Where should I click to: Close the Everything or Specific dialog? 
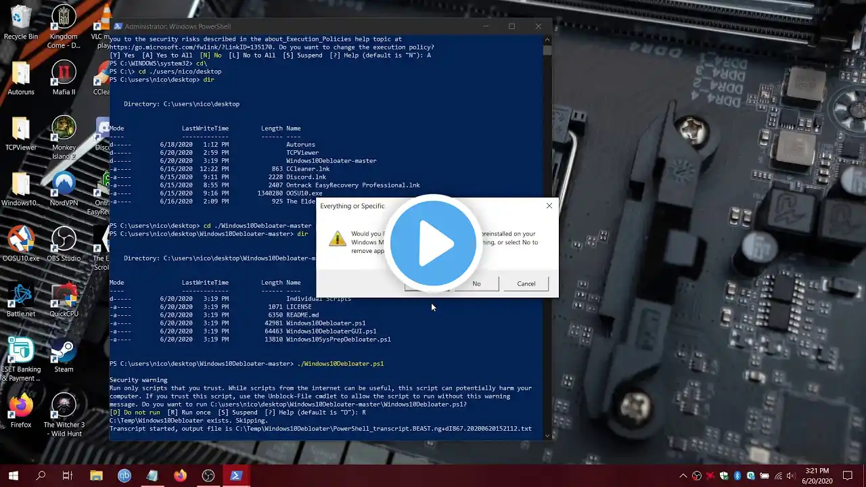pos(549,206)
